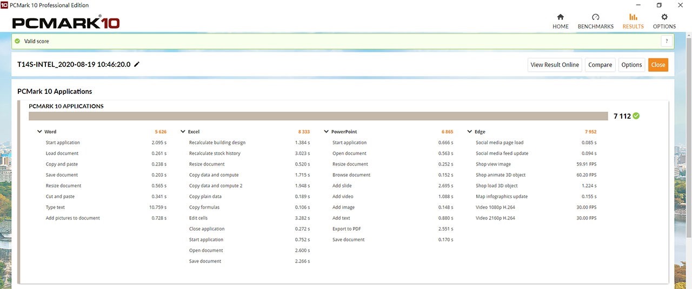Select the 'Edit cells' row
The height and width of the screenshot is (289, 692).
click(249, 218)
